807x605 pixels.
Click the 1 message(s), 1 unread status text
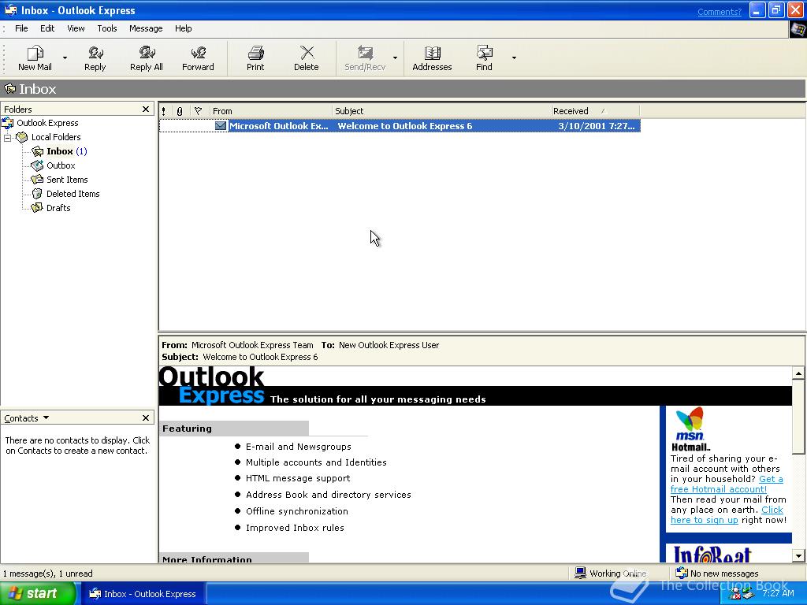[48, 573]
